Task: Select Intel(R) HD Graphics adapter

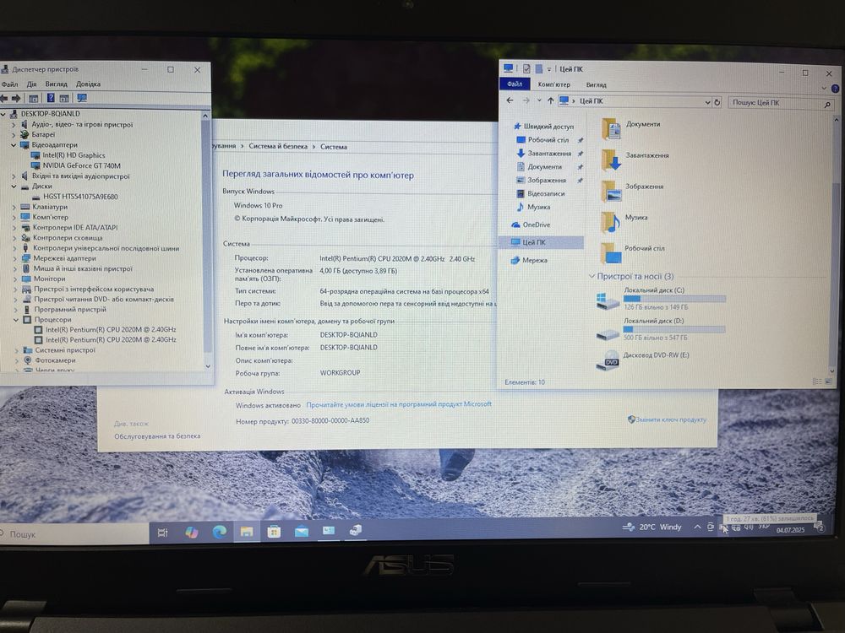Action: coord(74,155)
